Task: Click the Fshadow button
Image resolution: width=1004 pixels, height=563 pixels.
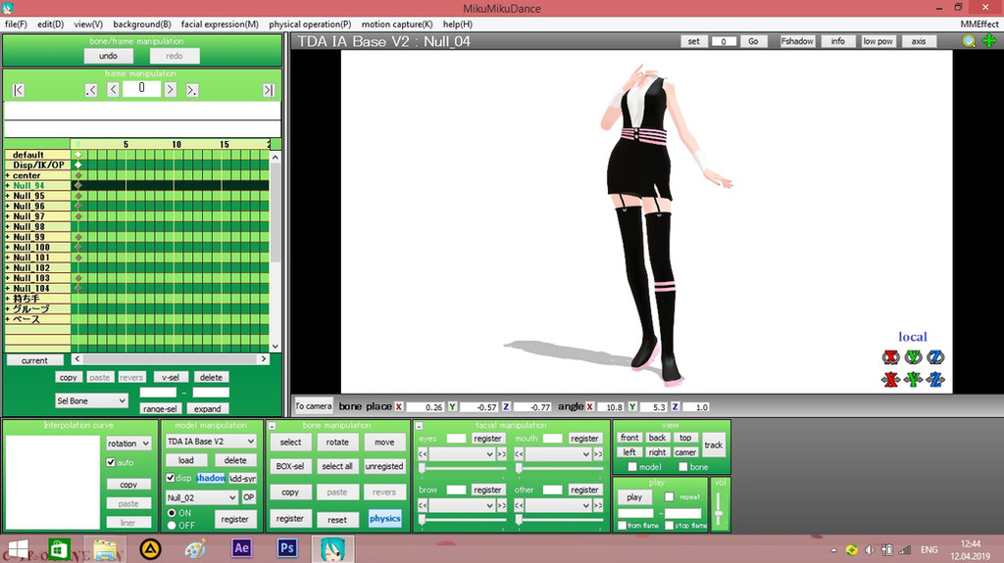Action: click(x=797, y=41)
